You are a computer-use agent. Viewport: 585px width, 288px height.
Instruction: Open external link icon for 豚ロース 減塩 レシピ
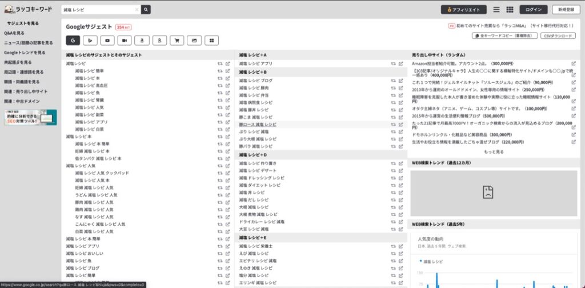click(400, 124)
